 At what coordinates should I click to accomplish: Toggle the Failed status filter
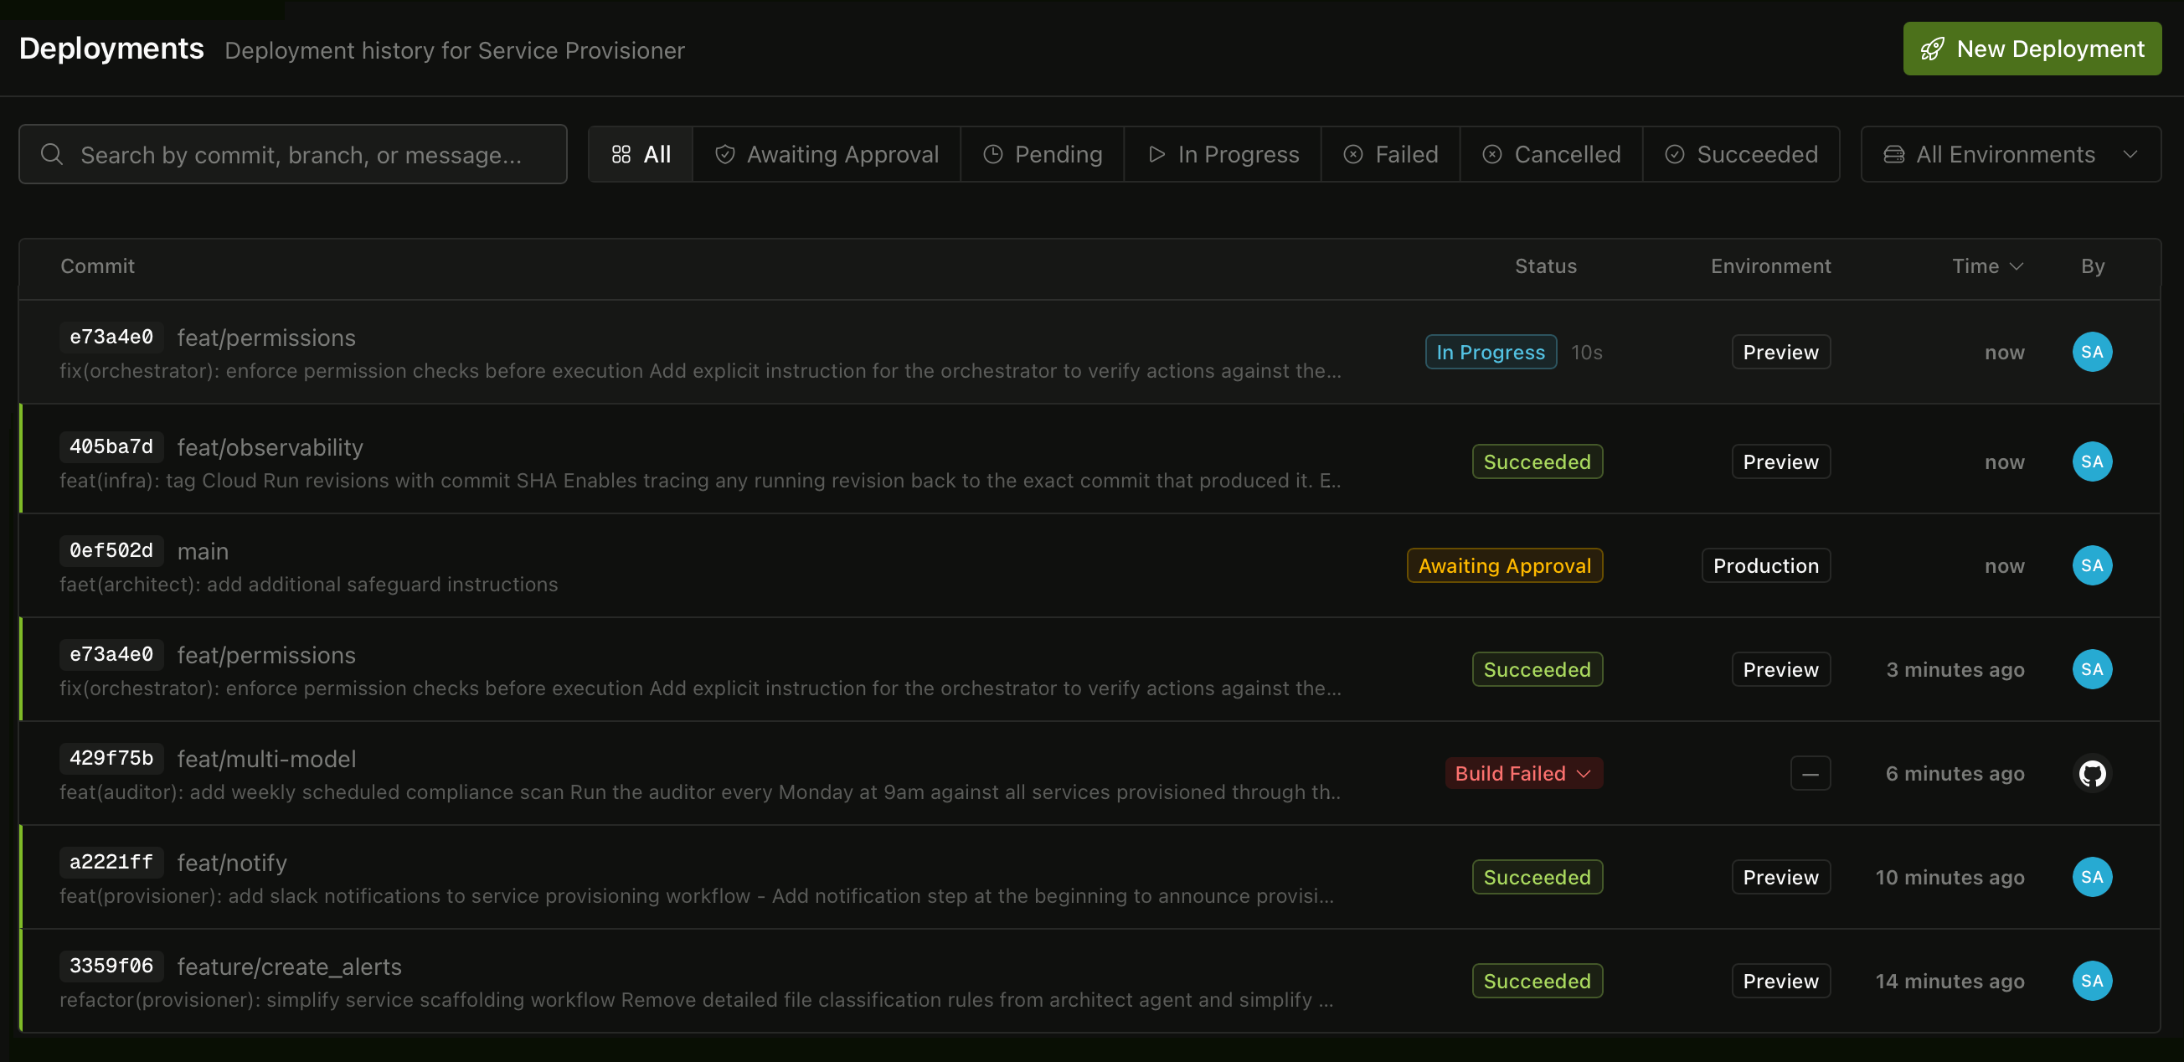[1390, 154]
